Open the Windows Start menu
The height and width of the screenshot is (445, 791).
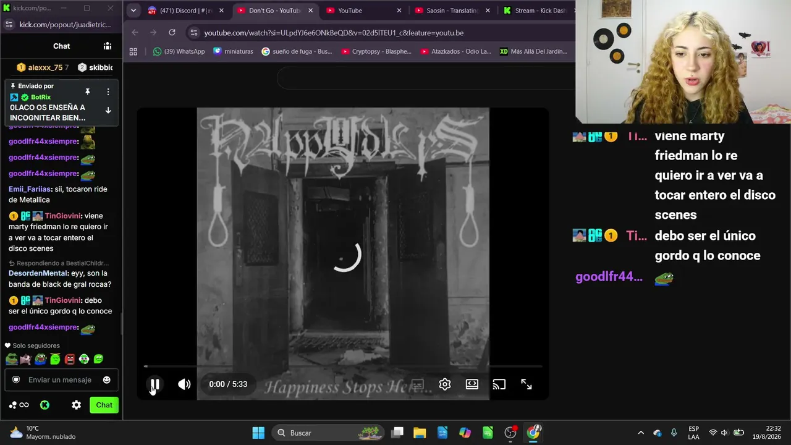click(258, 433)
